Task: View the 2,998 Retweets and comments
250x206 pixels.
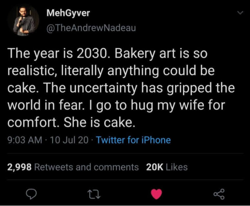Action: click(73, 167)
